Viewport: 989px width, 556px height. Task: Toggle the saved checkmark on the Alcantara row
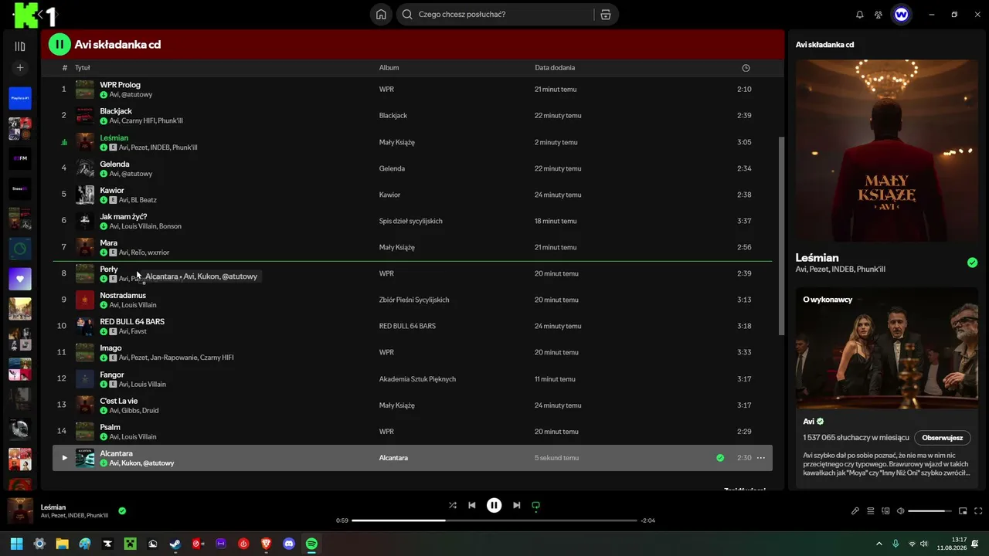720,458
